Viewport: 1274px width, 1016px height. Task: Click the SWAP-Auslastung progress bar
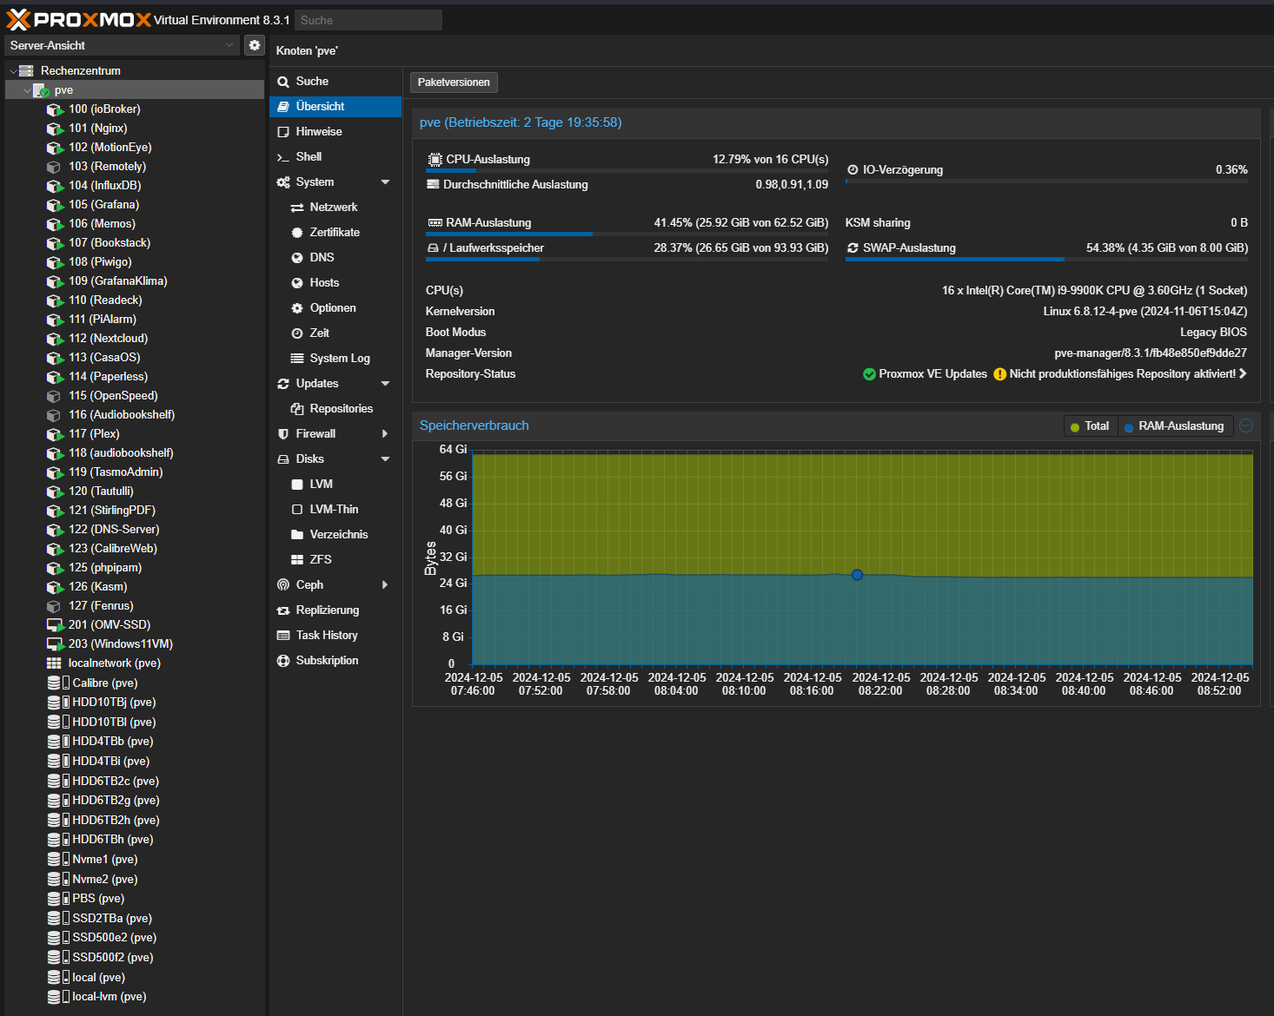(1046, 259)
